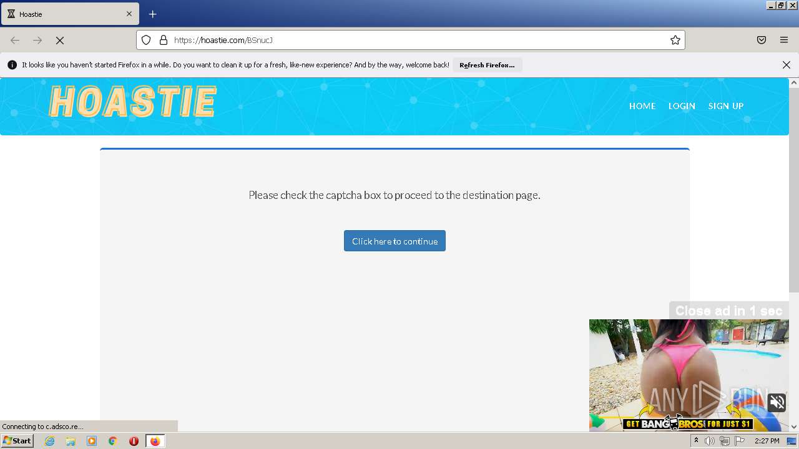
Task: Click the padlock site security icon
Action: (x=164, y=40)
